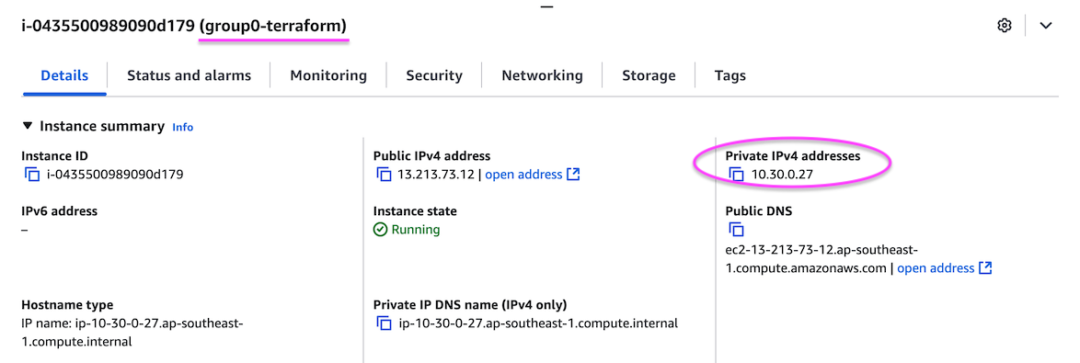Select the Security tab

[434, 75]
